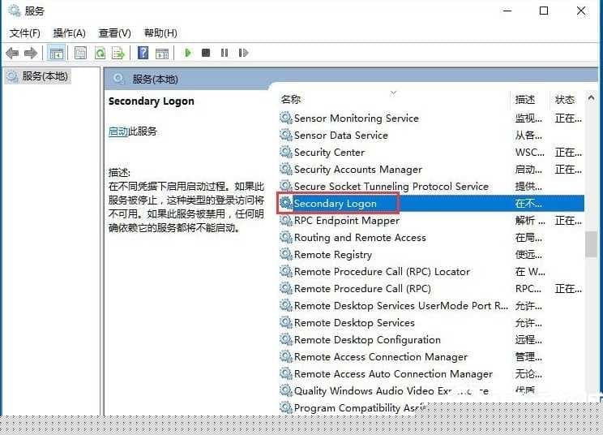Image resolution: width=603 pixels, height=435 pixels.
Task: Toggle the show/hide action pane icon
Action: coord(162,53)
